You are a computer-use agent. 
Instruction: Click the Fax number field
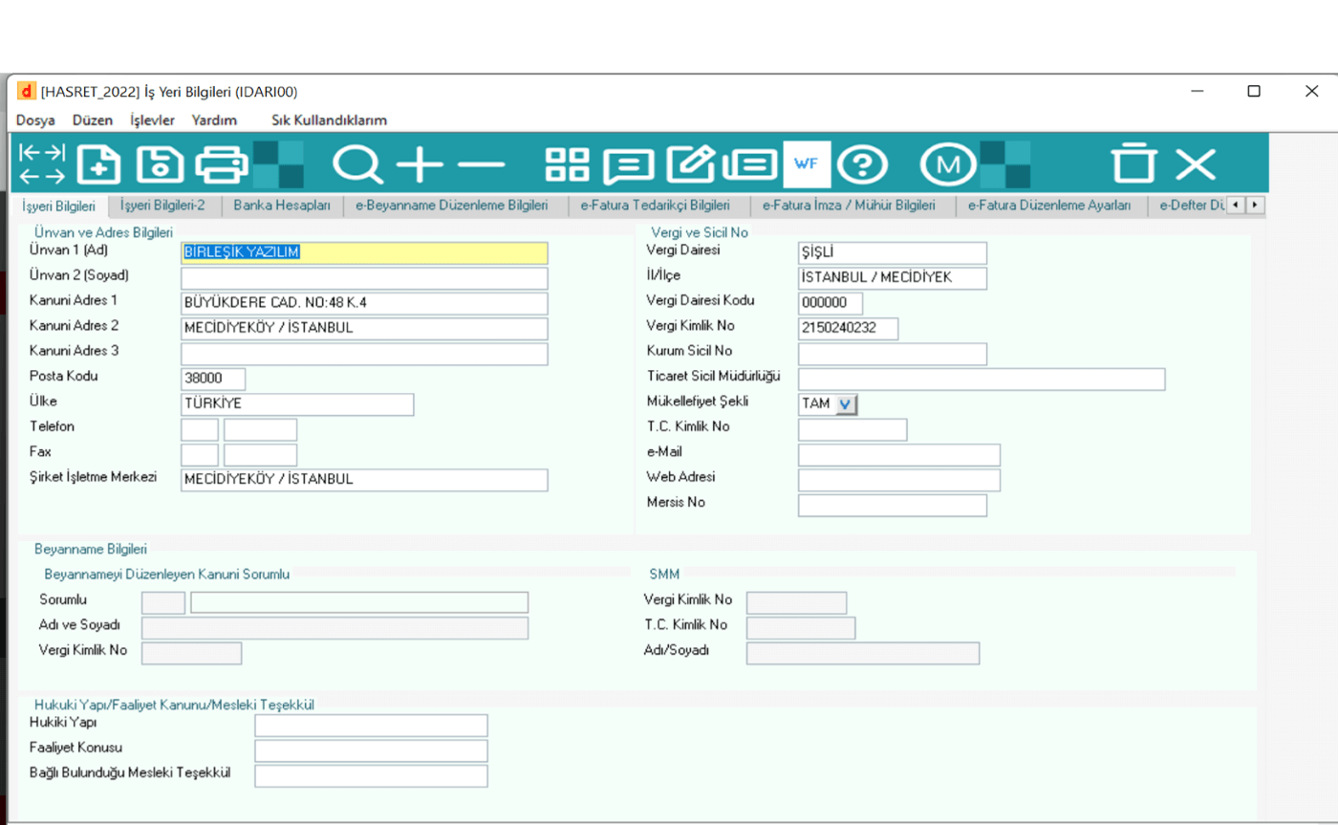tap(261, 455)
